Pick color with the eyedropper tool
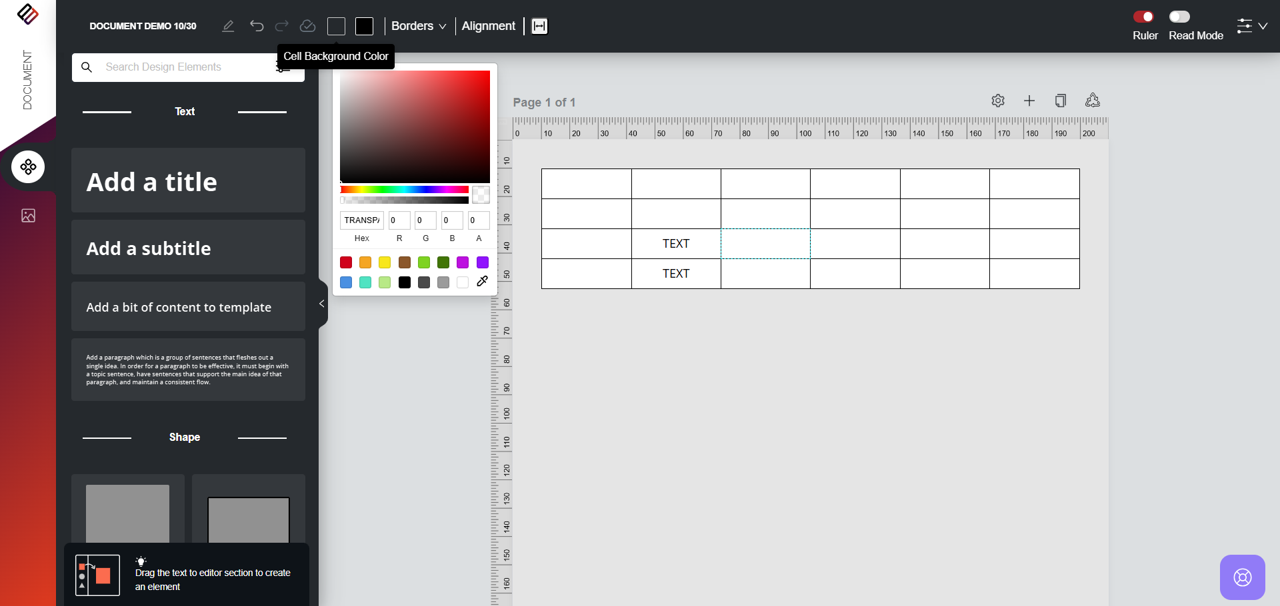This screenshot has height=606, width=1280. 483,282
